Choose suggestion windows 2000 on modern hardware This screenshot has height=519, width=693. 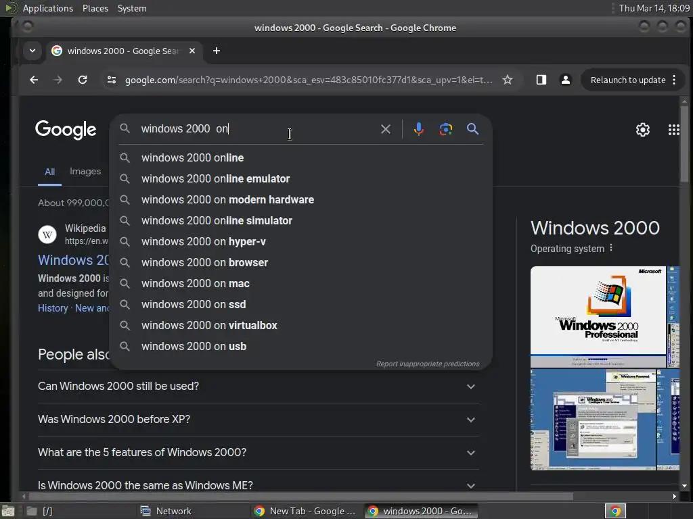point(300,199)
